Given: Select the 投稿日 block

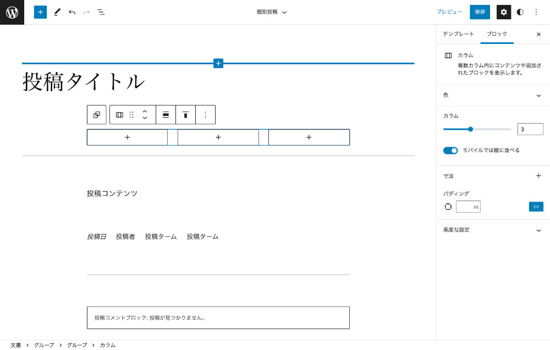Looking at the screenshot, I should coord(96,237).
